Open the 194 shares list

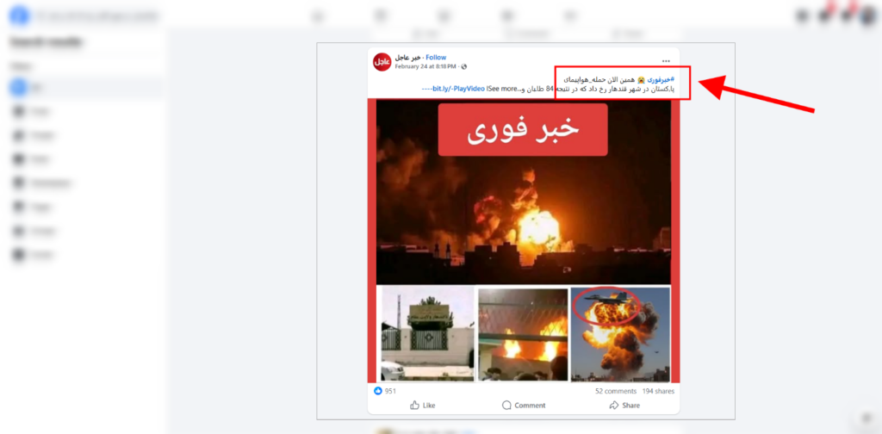click(657, 391)
